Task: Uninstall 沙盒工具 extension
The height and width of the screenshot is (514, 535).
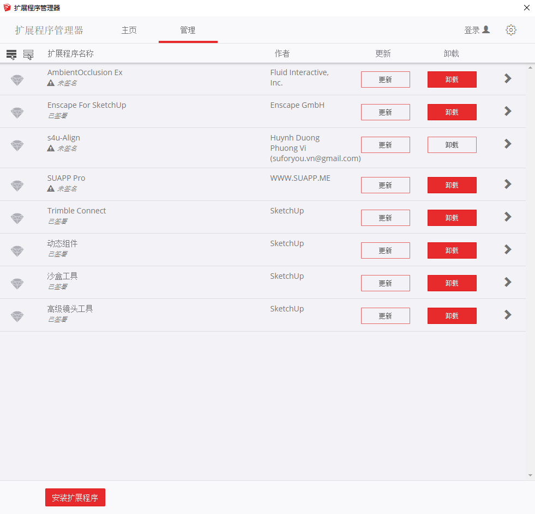Action: point(452,283)
